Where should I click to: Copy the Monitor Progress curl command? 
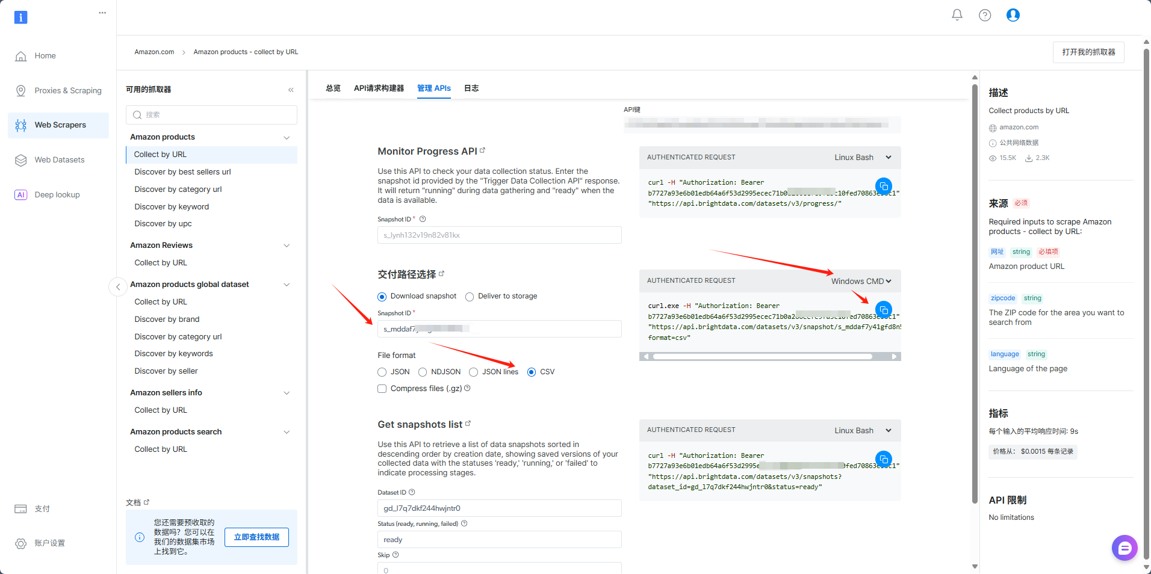pyautogui.click(x=883, y=186)
